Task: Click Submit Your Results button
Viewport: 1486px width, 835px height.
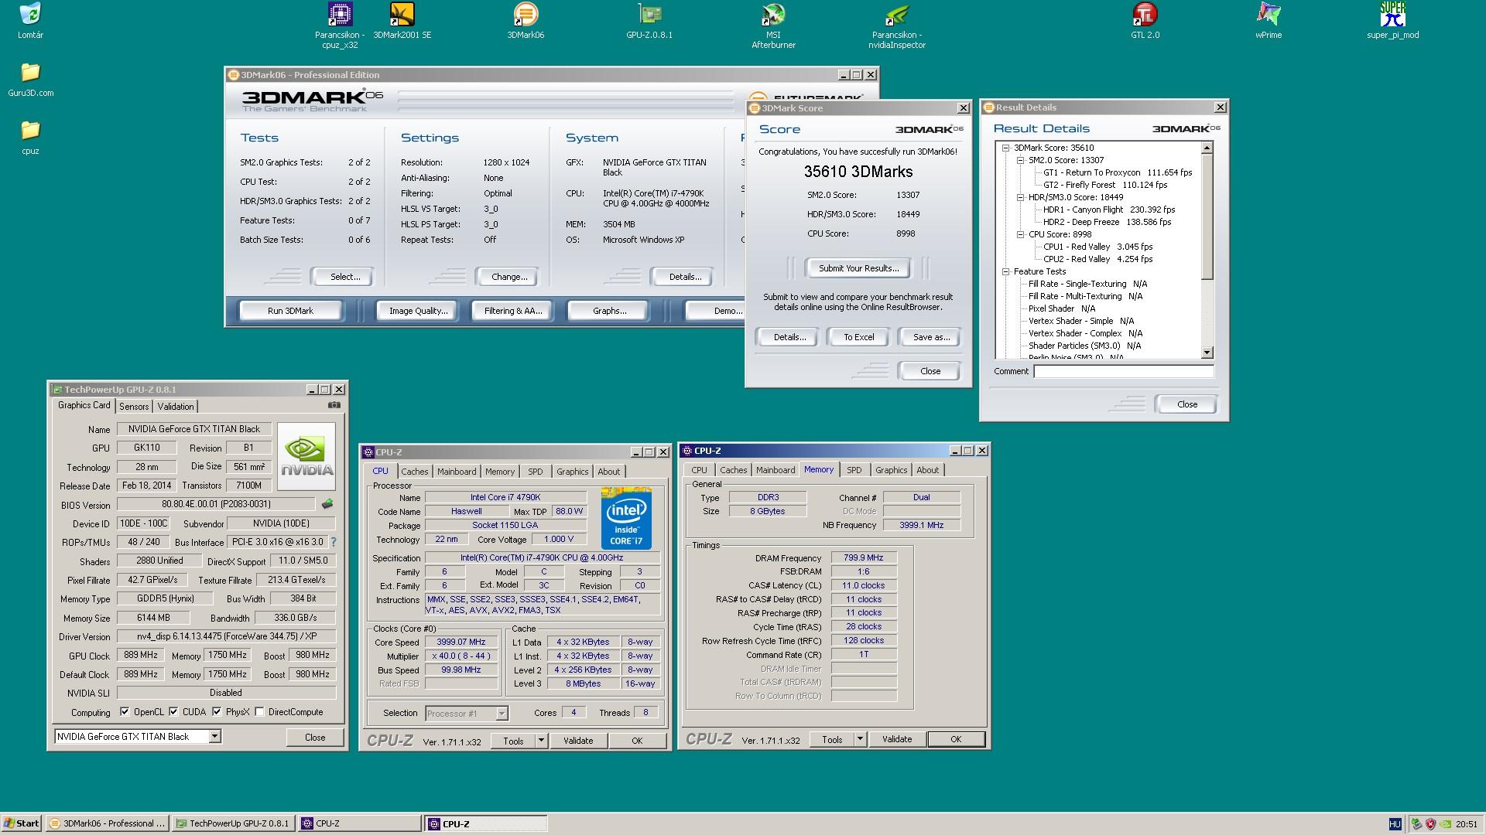Action: coord(858,268)
